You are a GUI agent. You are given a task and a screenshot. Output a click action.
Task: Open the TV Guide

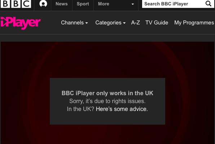[157, 23]
